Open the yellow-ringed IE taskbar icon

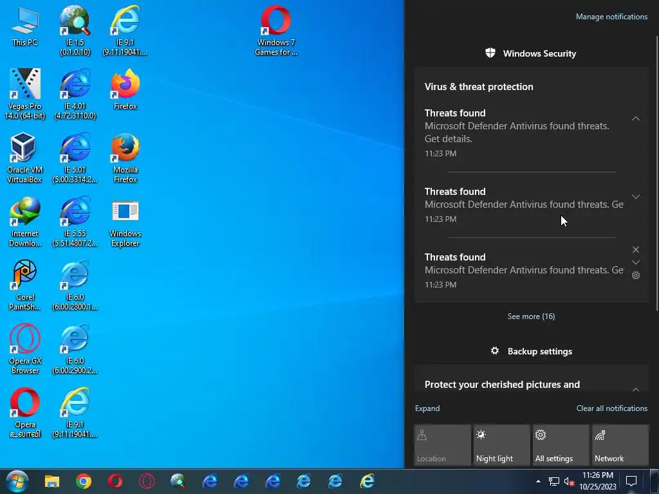(x=367, y=481)
